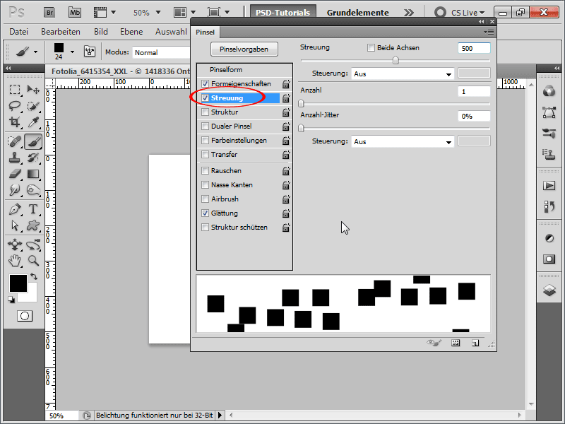Select the Horizontal Type tool
Image resolution: width=565 pixels, height=424 pixels.
[33, 209]
